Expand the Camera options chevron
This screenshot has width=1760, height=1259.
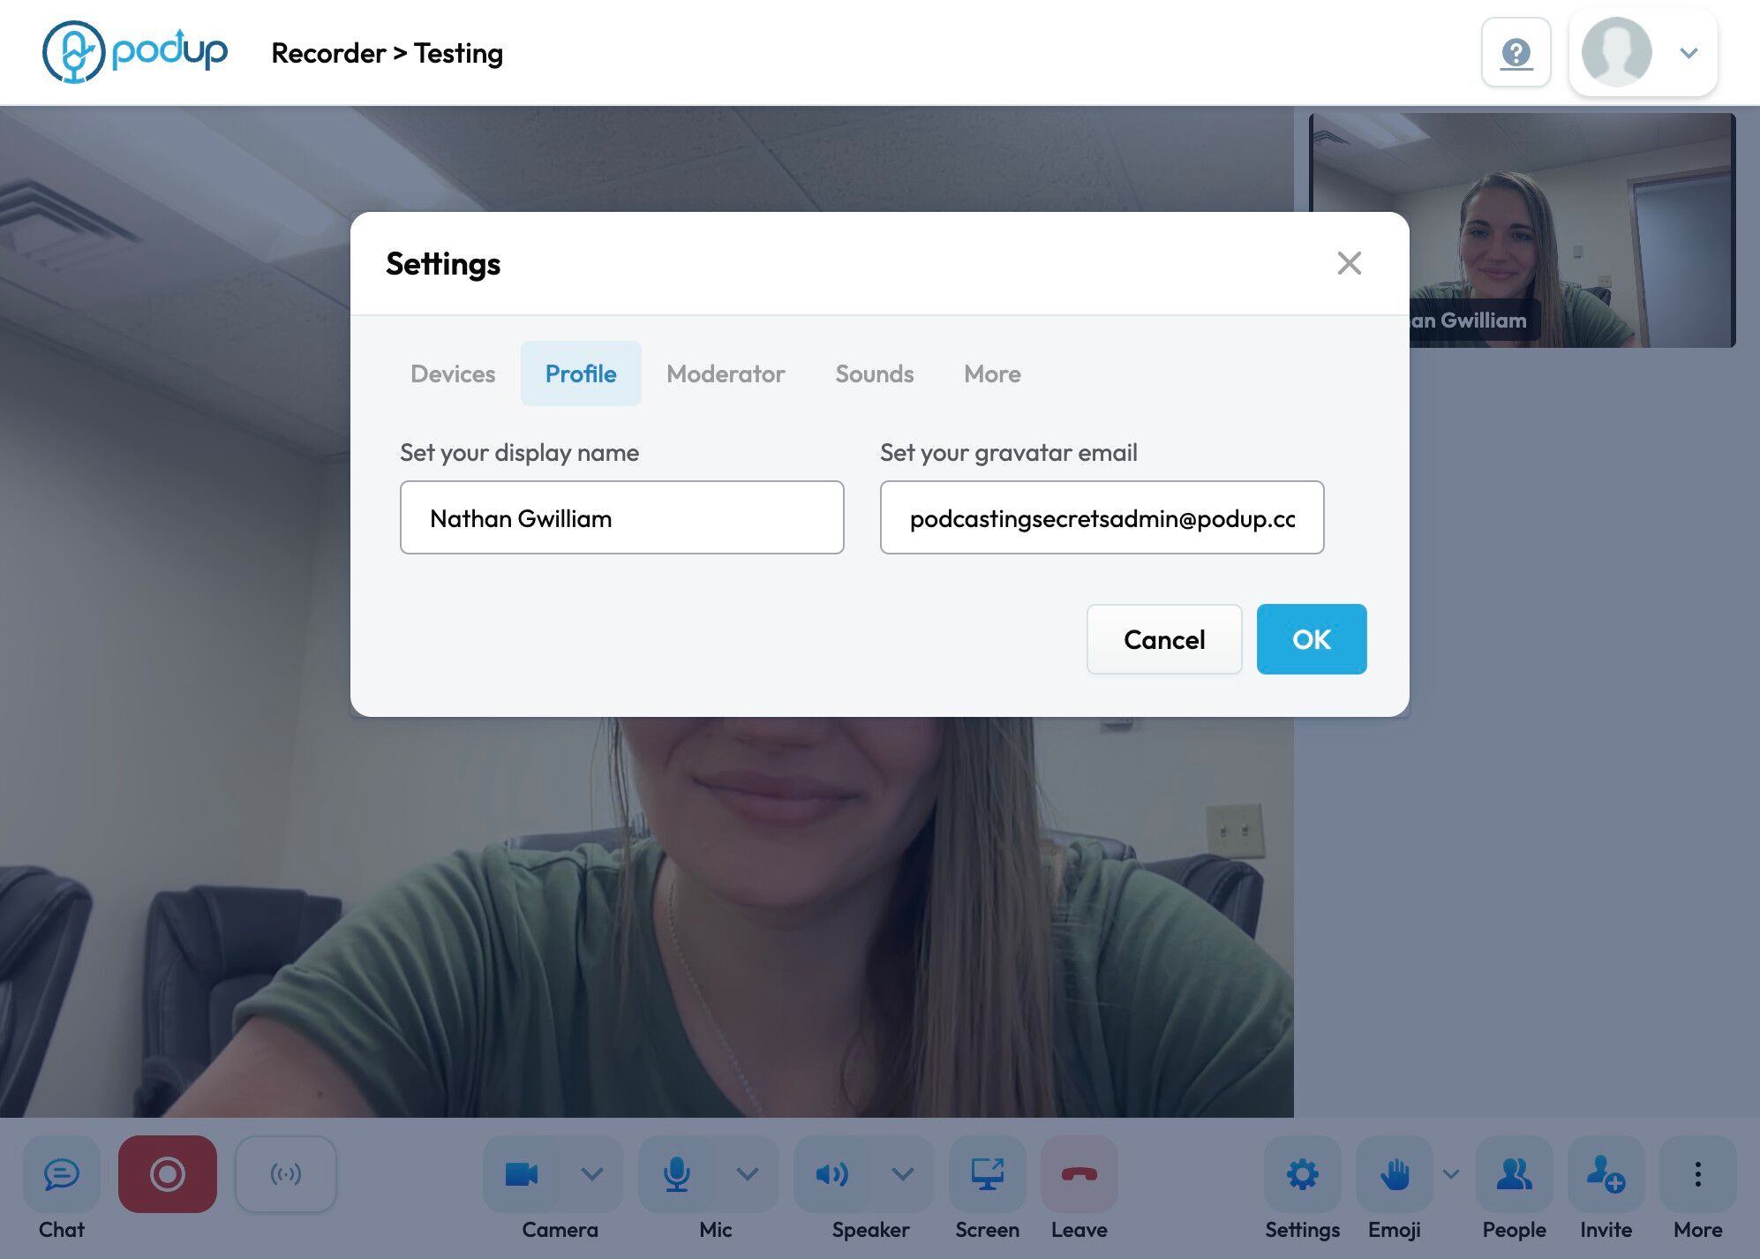pyautogui.click(x=592, y=1173)
